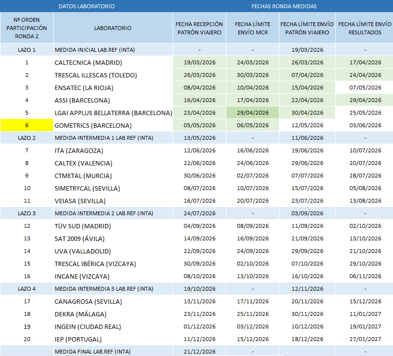Click SAT 2009 reception date 14/09/2026
Screen dimensions: 393x356
199,238
